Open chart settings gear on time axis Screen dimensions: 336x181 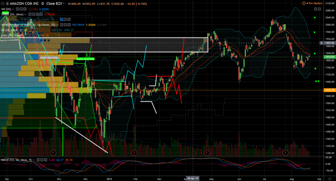pyautogui.click(x=329, y=179)
